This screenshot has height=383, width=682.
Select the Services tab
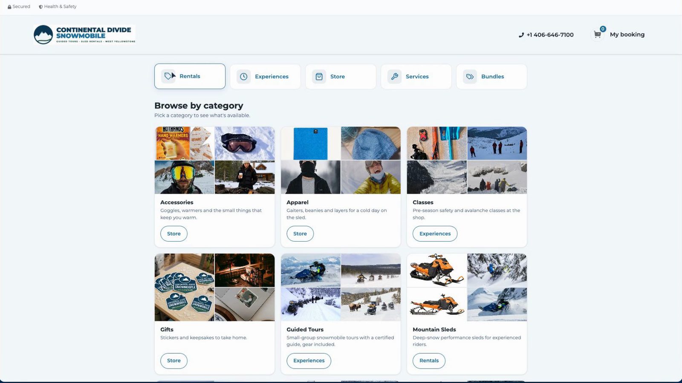[416, 77]
